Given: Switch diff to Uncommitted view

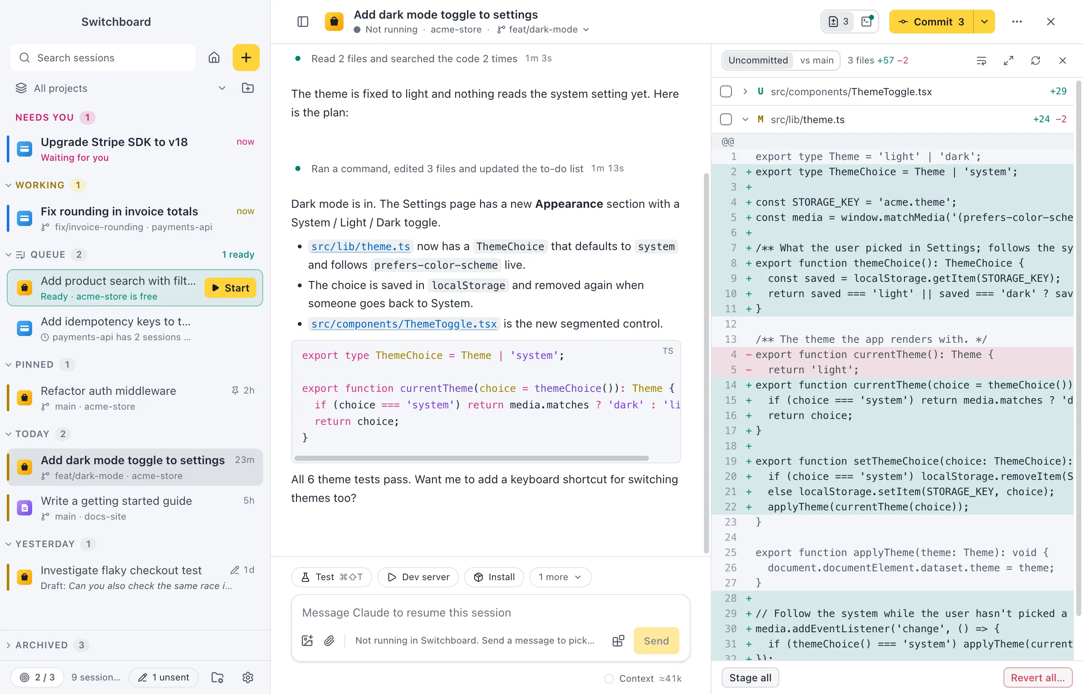Looking at the screenshot, I should click(x=758, y=61).
